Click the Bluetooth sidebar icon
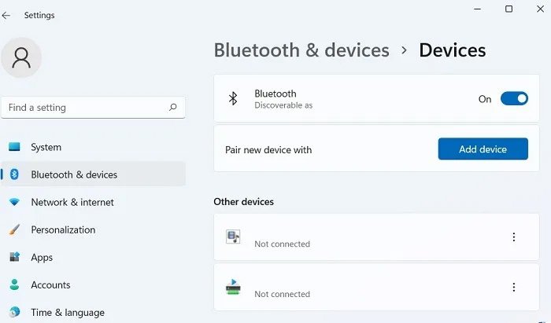551x323 pixels. point(14,174)
